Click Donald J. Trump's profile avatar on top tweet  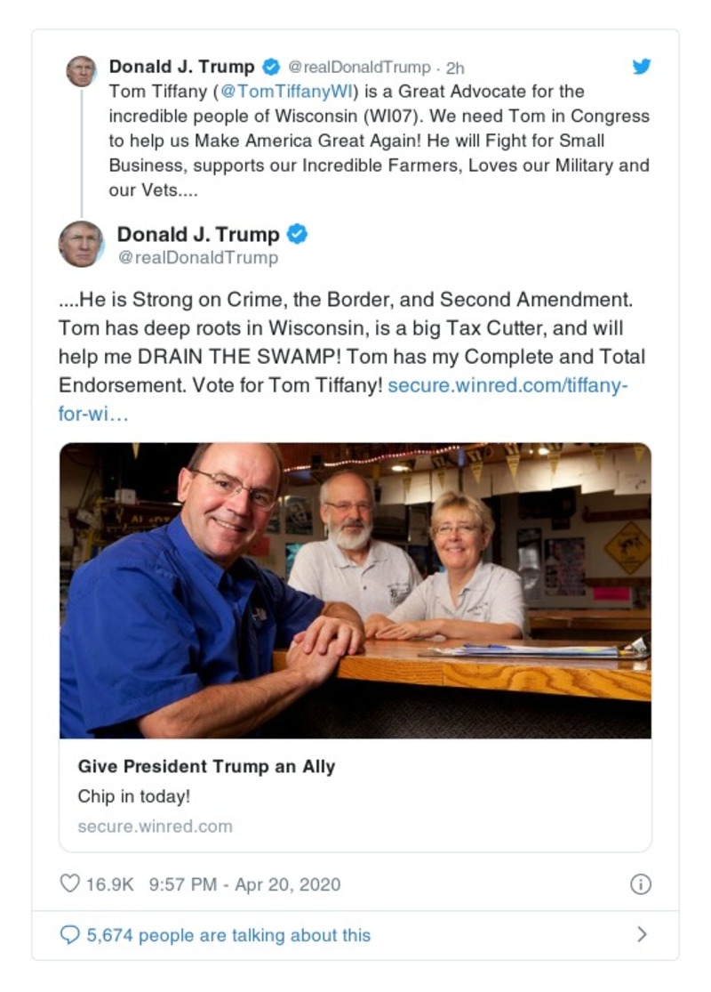(x=81, y=69)
